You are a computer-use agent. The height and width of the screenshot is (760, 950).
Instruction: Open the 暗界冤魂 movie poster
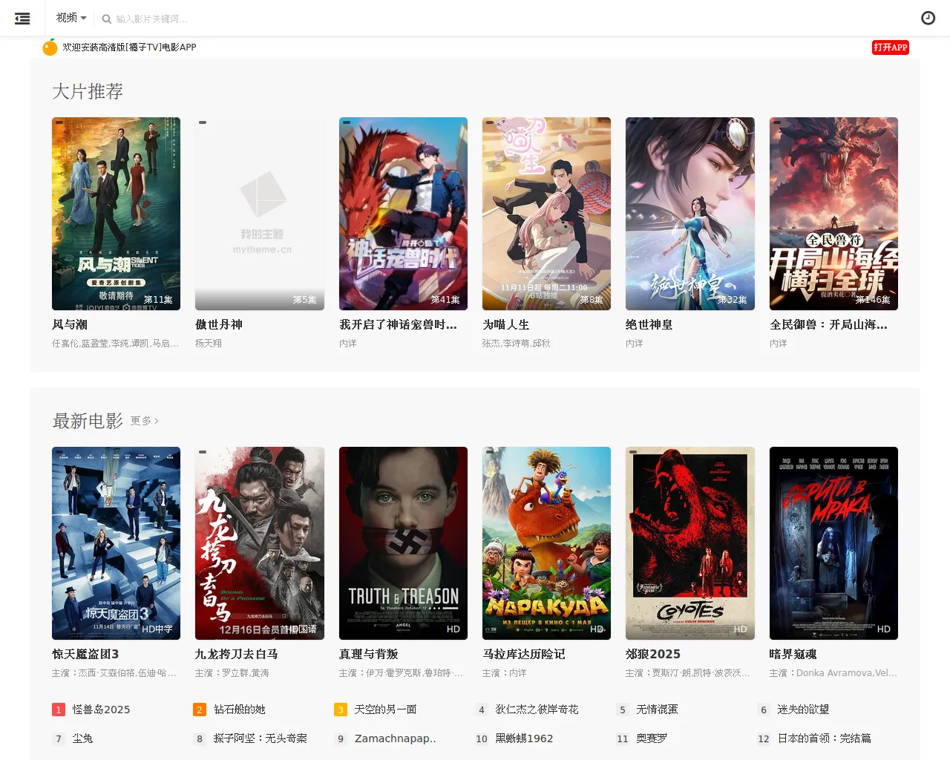coord(833,543)
